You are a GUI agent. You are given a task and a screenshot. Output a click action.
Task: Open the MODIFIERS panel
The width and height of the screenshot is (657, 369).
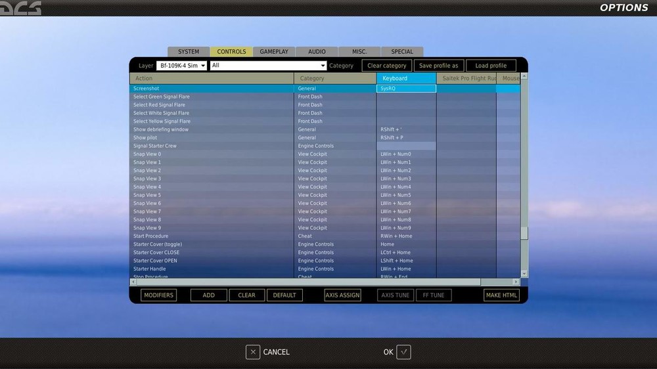pos(158,295)
